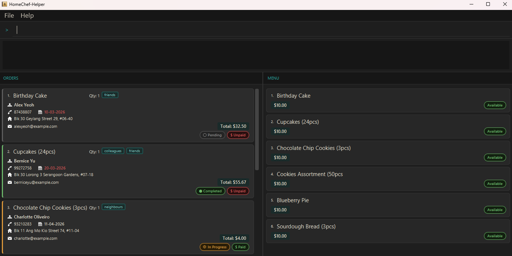Viewport: 512px width, 256px height.
Task: Click the neighbours tag on Chocolate Chip Cookies order
Action: click(x=113, y=207)
